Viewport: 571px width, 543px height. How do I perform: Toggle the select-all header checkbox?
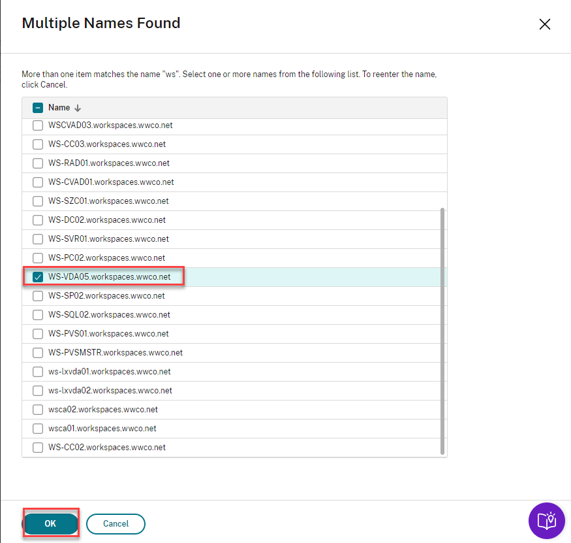coord(38,108)
